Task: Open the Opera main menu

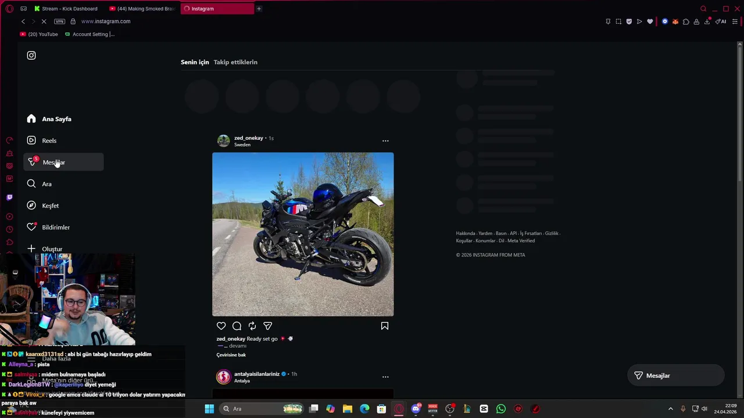Action: pyautogui.click(x=9, y=9)
